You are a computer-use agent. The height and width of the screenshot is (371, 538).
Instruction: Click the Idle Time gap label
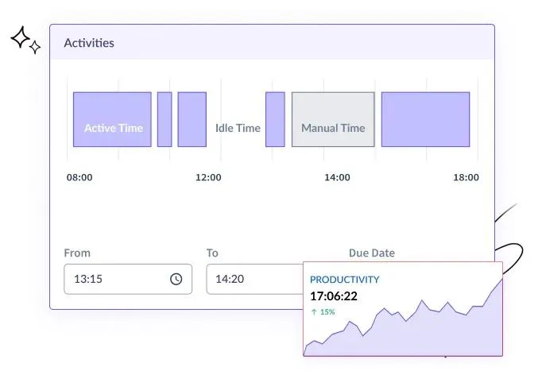pos(238,128)
